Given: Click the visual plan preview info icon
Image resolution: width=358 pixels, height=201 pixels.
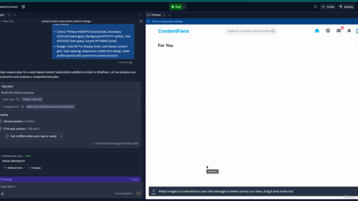Looking at the screenshot, I should (x=148, y=21).
